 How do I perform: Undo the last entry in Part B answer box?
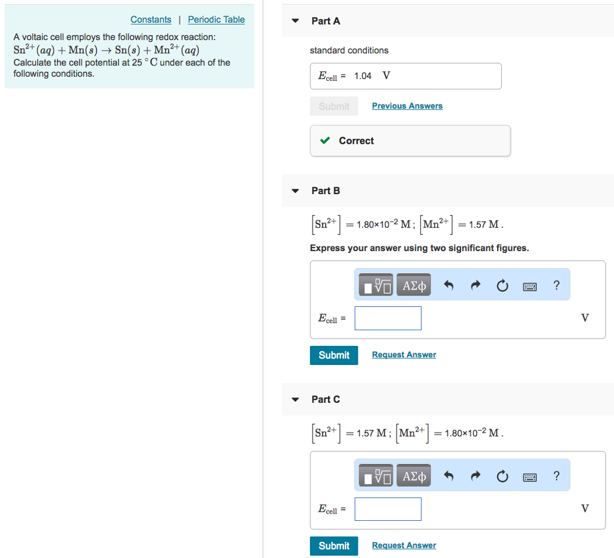pyautogui.click(x=449, y=285)
